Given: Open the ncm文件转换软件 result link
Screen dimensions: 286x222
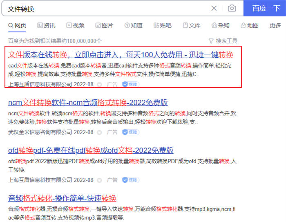Looking at the screenshot, I should [x=88, y=102].
